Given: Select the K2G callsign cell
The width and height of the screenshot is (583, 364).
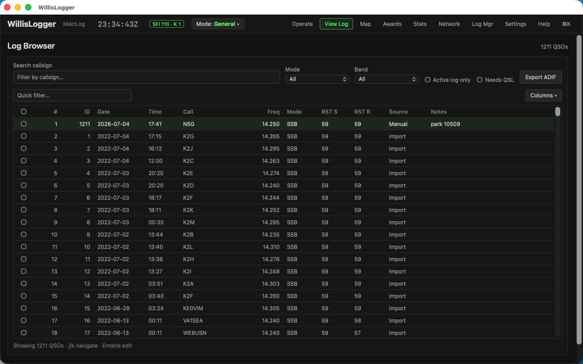Looking at the screenshot, I should [x=189, y=136].
